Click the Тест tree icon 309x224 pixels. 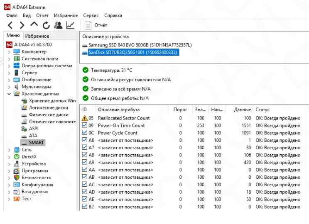pos(17,199)
